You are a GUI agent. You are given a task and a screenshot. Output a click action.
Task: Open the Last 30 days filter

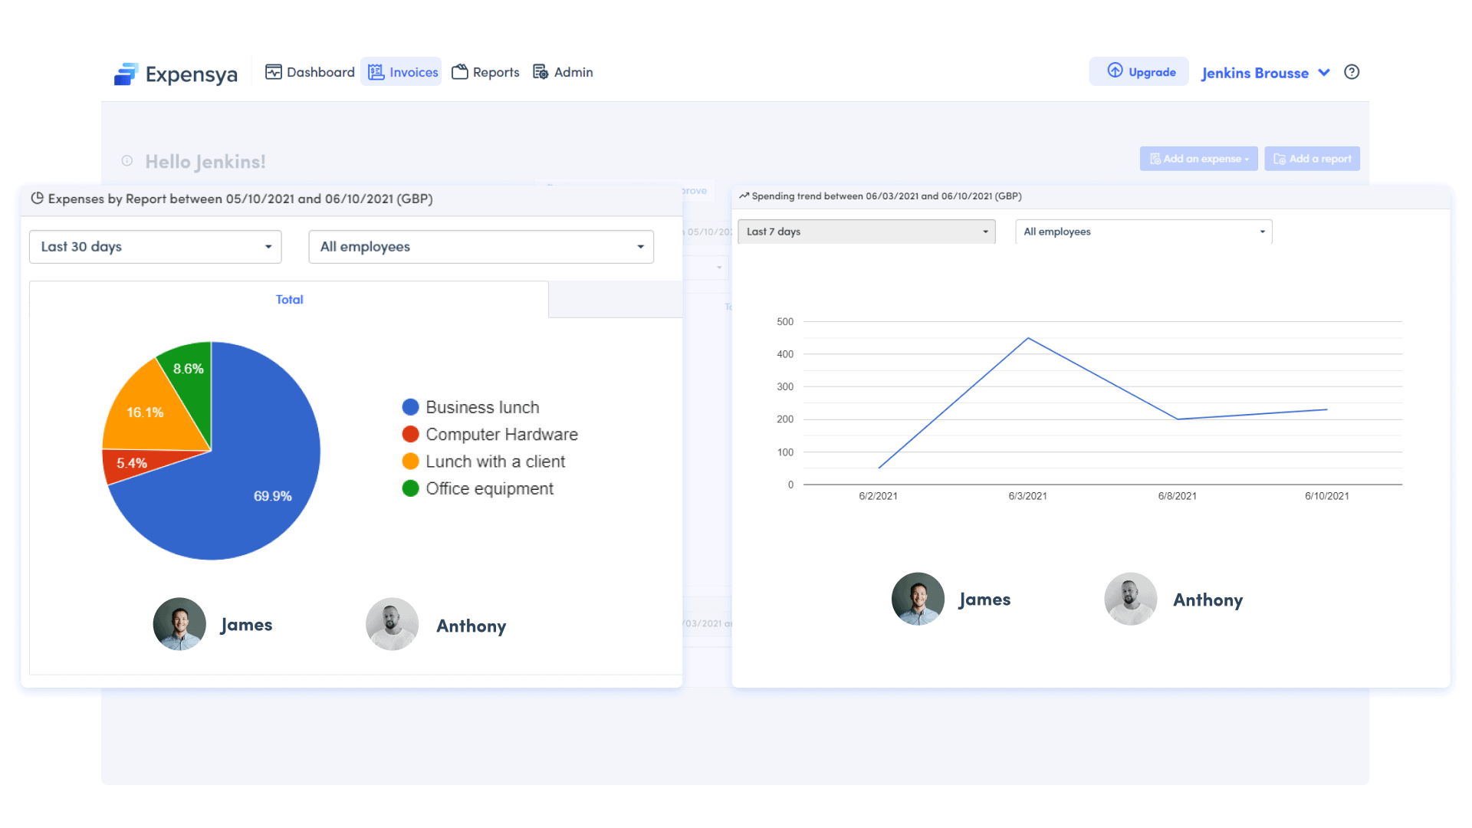[x=155, y=246]
